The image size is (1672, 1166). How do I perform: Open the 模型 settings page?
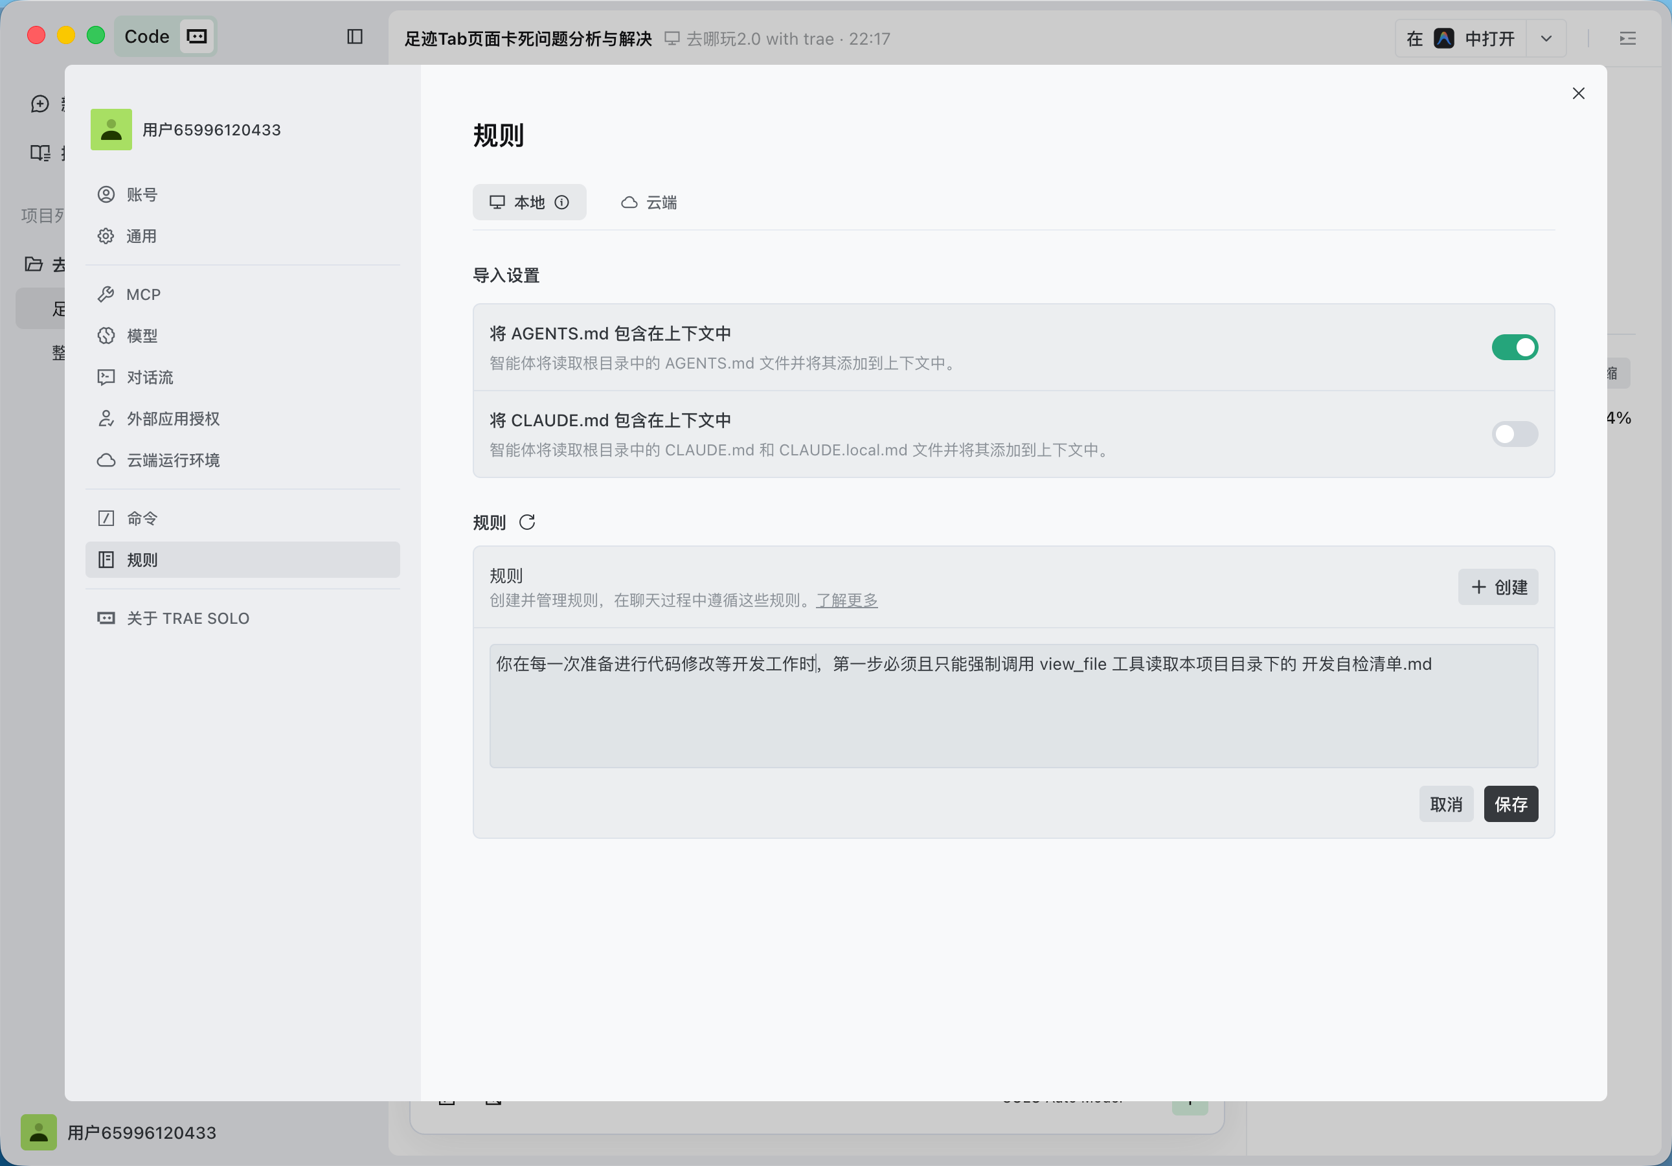142,336
